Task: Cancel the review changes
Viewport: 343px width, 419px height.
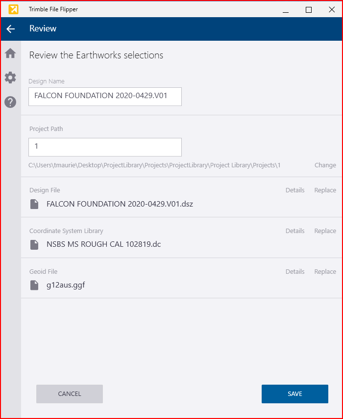Action: coord(69,393)
